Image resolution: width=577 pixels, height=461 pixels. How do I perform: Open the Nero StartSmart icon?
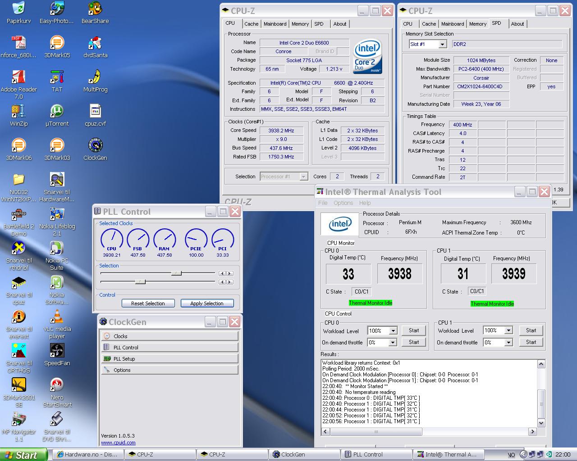(x=57, y=393)
